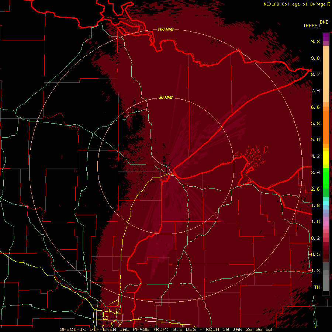The image size is (332, 332).
Task: Click the TH threshold label on legend
Action: [x=317, y=287]
